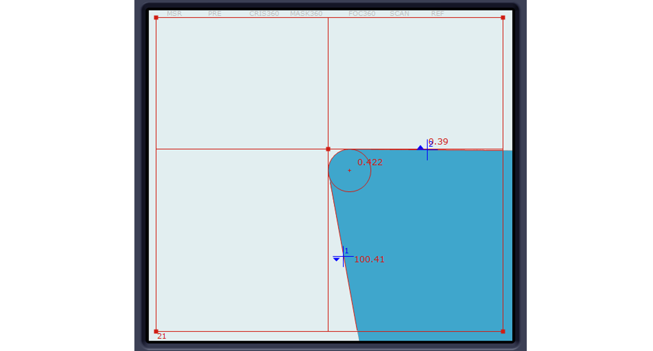Image resolution: width=653 pixels, height=351 pixels.
Task: Grab the bottom-left red corner handle
Action: tap(156, 331)
